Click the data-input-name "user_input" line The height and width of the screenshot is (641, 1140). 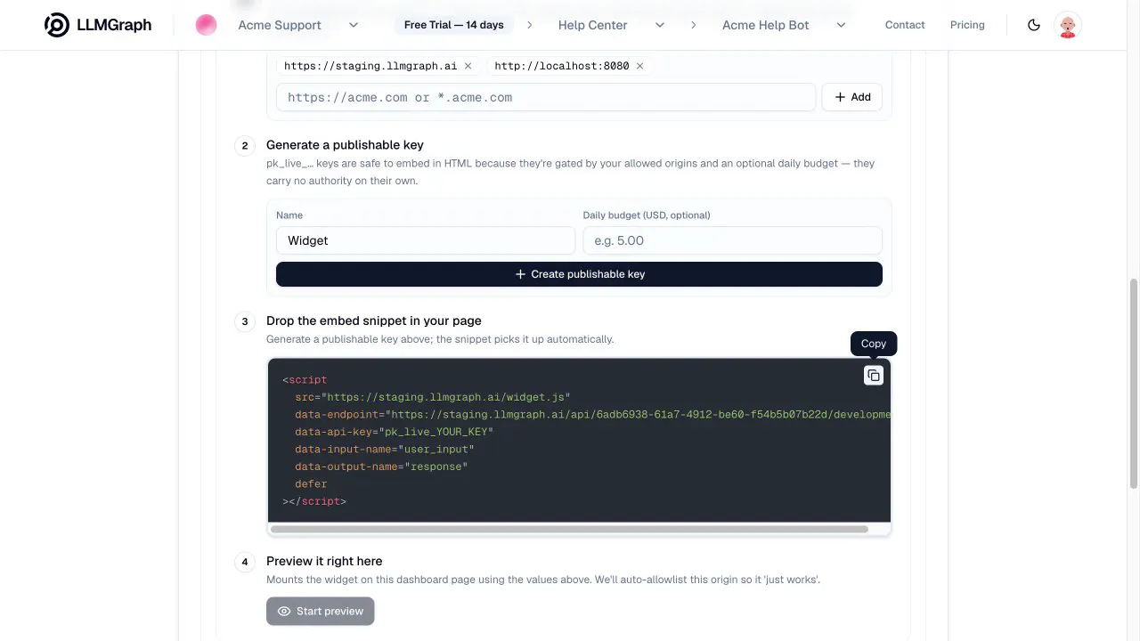(385, 450)
